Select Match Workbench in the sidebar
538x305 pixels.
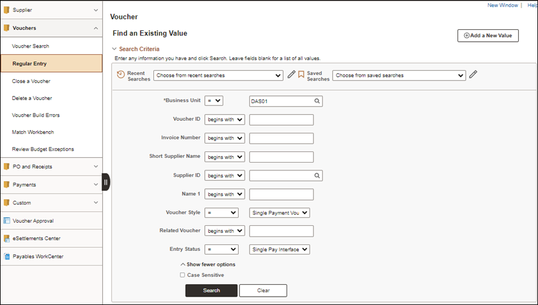pyautogui.click(x=33, y=132)
